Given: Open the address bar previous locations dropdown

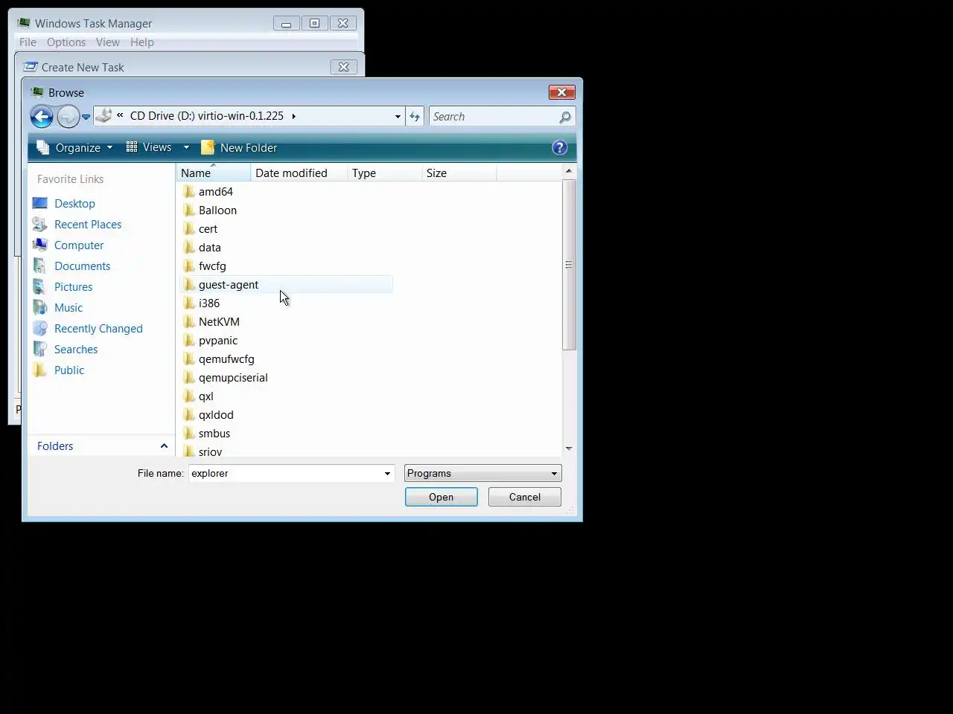Looking at the screenshot, I should click(398, 116).
